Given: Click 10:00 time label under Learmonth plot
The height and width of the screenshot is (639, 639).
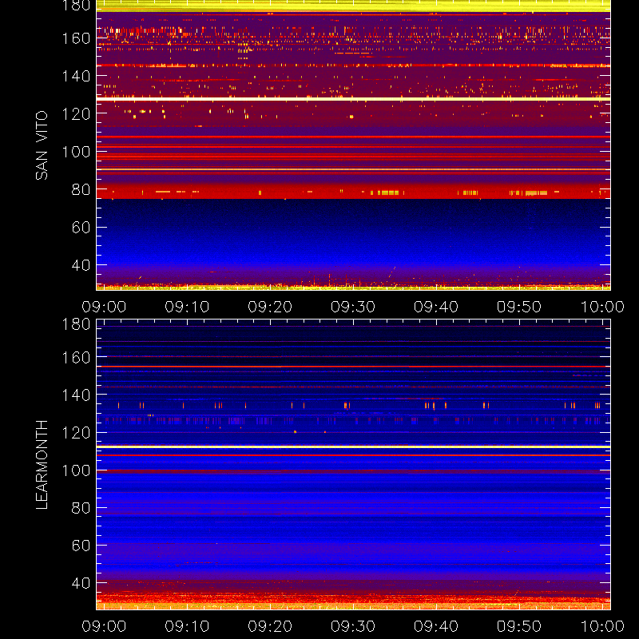Looking at the screenshot, I should click(602, 626).
